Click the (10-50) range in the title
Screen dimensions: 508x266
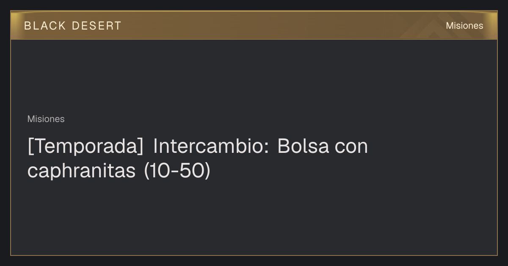point(177,171)
